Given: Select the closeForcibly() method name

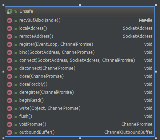Looking at the screenshot, I should [33, 84].
